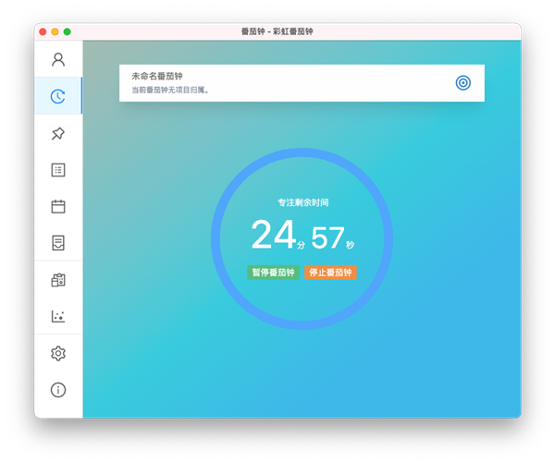Select the clock timer icon in sidebar
Screen dimensions: 555x463
58,96
